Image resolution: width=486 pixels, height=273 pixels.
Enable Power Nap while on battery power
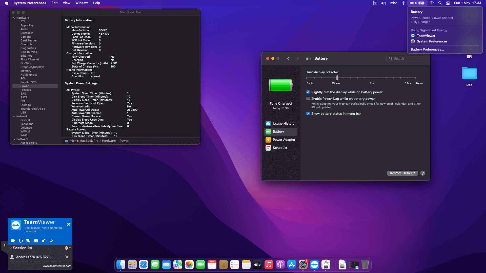(x=308, y=99)
